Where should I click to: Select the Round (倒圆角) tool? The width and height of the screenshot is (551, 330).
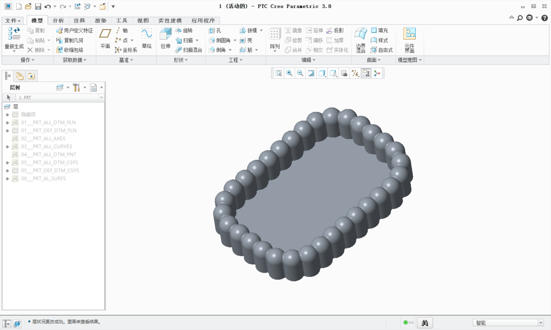point(220,40)
